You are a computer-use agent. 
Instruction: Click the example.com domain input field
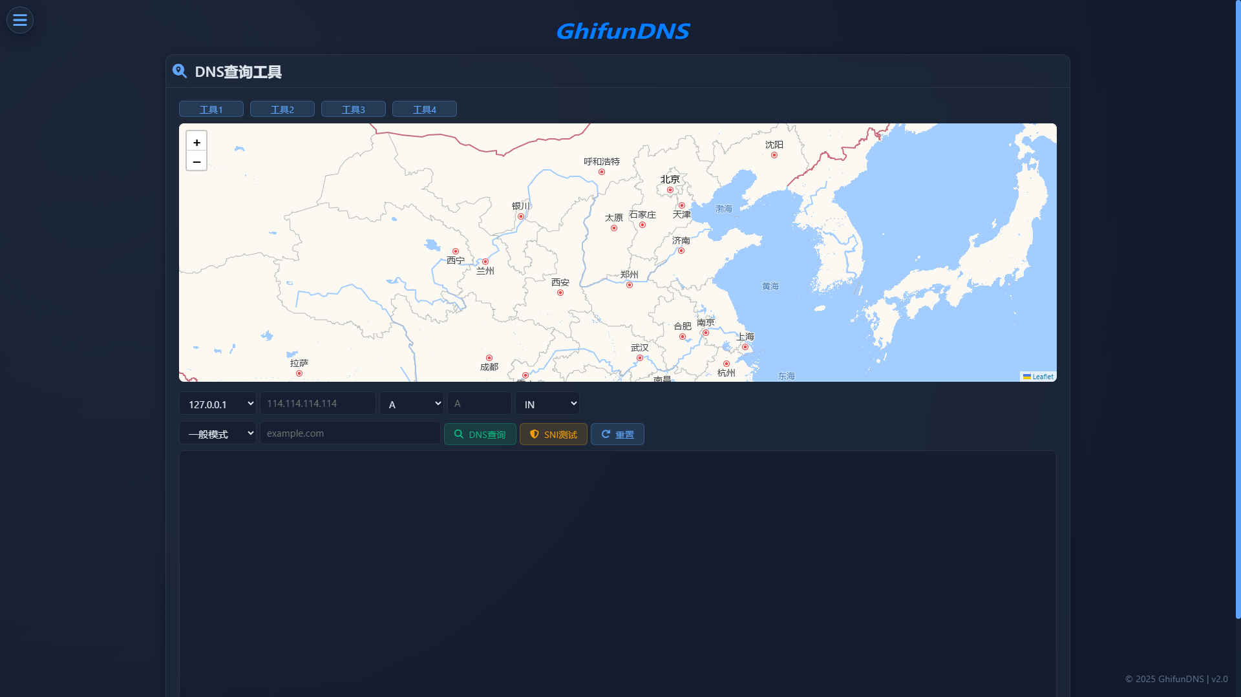[x=350, y=433]
